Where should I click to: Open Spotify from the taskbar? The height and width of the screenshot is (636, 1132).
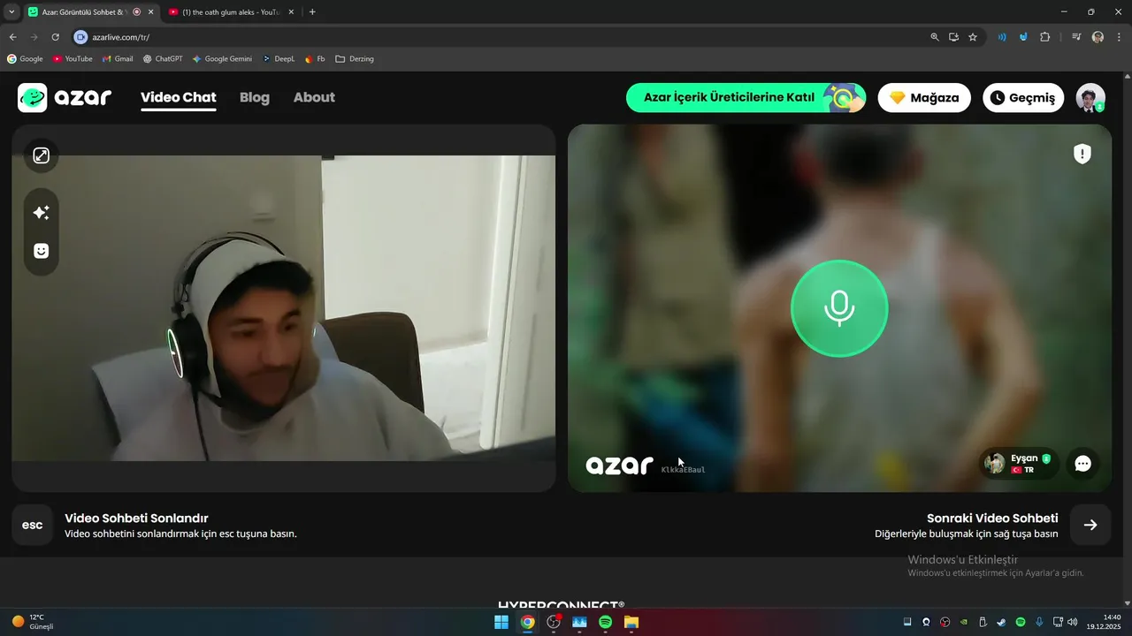coord(606,622)
